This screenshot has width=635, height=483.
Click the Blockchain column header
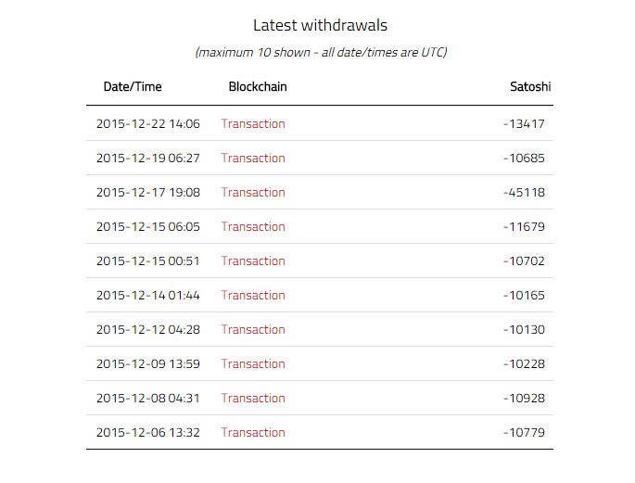coord(258,86)
